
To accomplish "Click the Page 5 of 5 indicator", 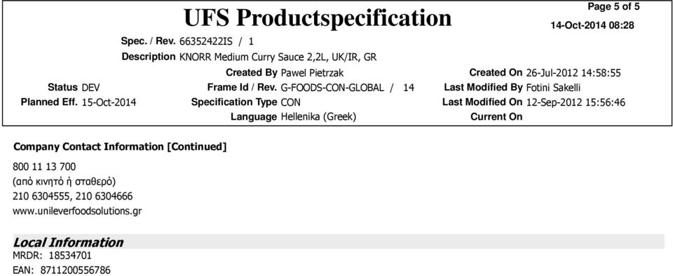I will click(x=613, y=6).
